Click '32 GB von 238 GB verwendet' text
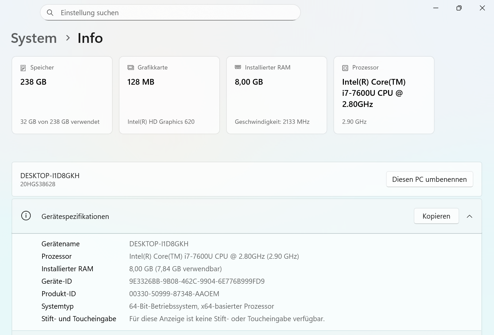 [x=60, y=122]
